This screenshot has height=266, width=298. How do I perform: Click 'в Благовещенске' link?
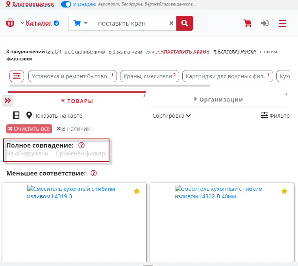[235, 52]
